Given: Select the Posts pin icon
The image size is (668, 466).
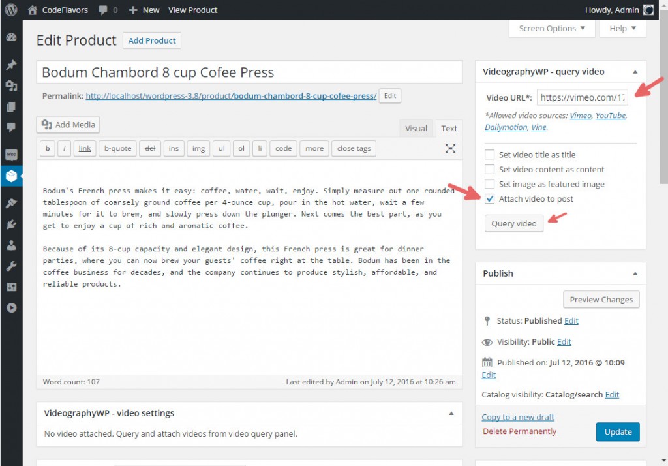Looking at the screenshot, I should [x=11, y=65].
